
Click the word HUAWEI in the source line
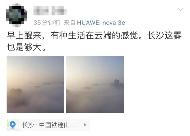click(x=89, y=22)
